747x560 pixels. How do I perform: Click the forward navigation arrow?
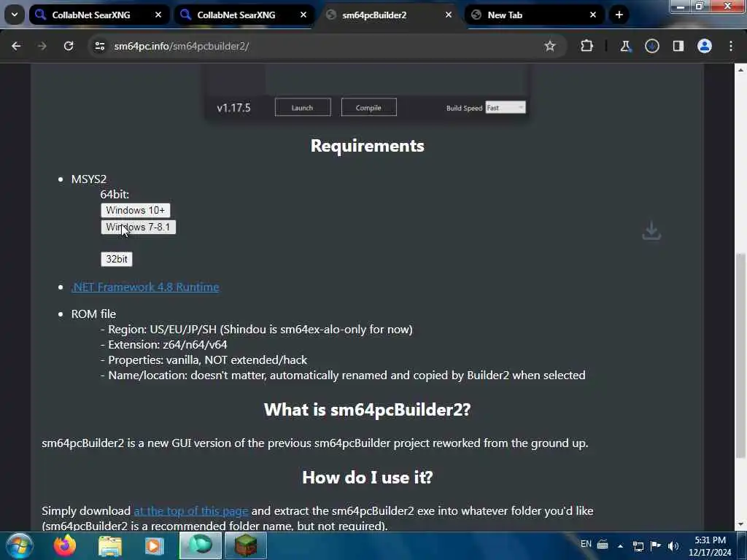(x=42, y=46)
